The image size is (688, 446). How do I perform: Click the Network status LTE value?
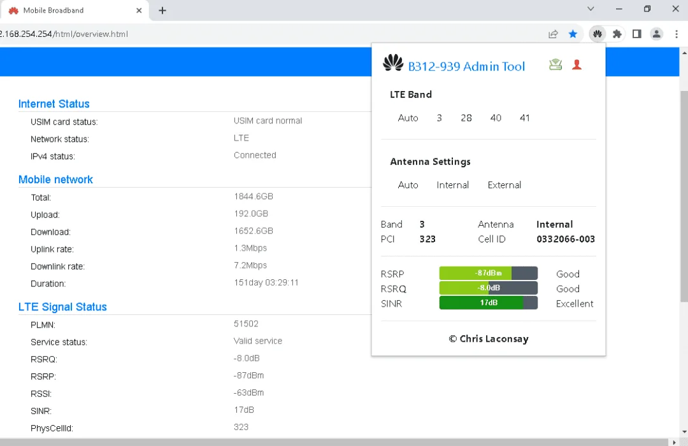click(241, 138)
